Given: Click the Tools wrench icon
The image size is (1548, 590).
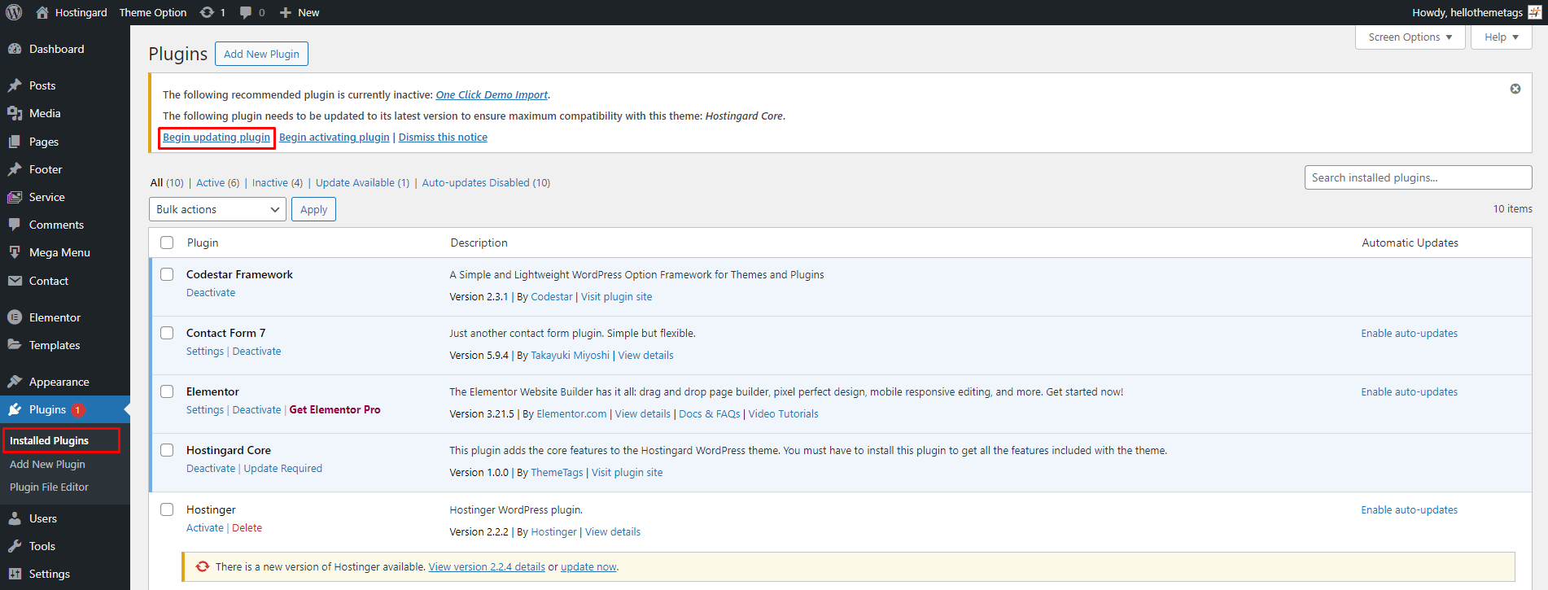Looking at the screenshot, I should pos(15,546).
